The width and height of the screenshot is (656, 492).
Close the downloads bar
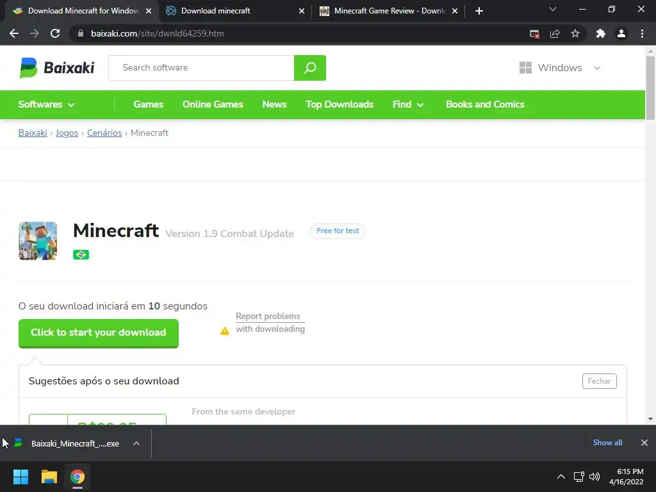pyautogui.click(x=644, y=443)
